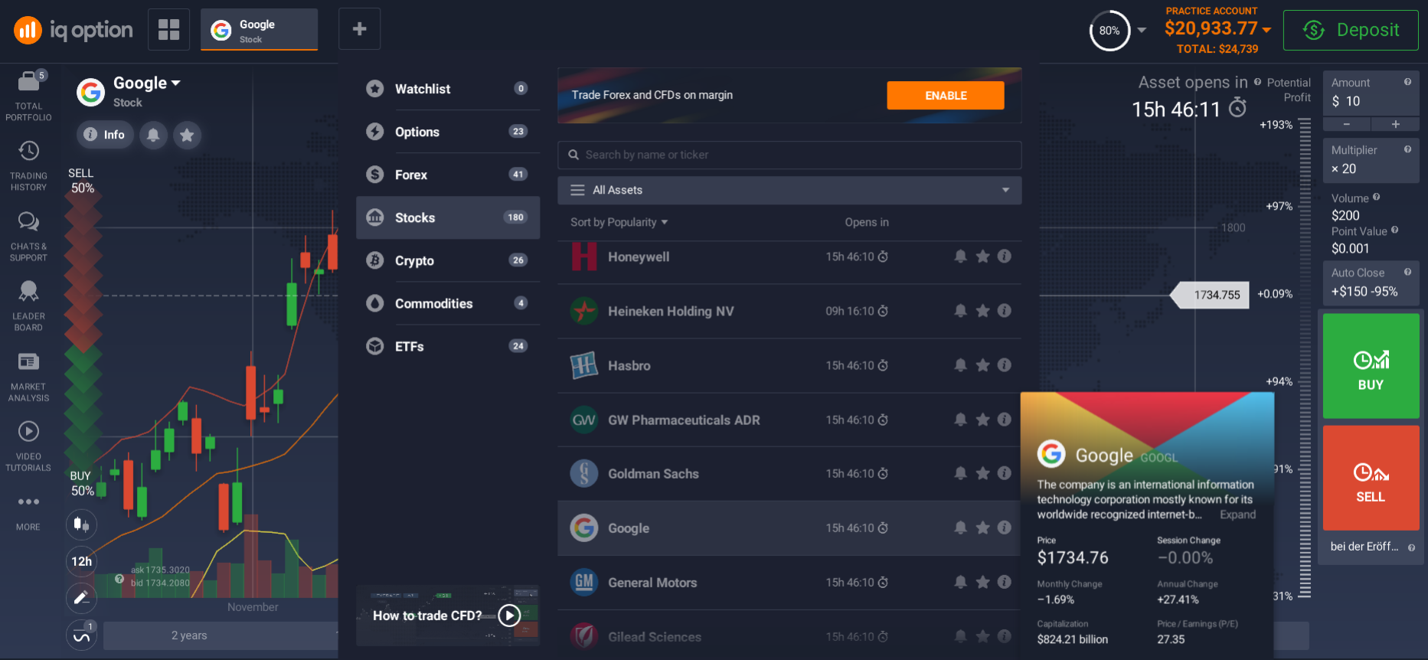Viewport: 1428px width, 660px height.
Task: Show info for Goldman Sachs
Action: [1005, 474]
